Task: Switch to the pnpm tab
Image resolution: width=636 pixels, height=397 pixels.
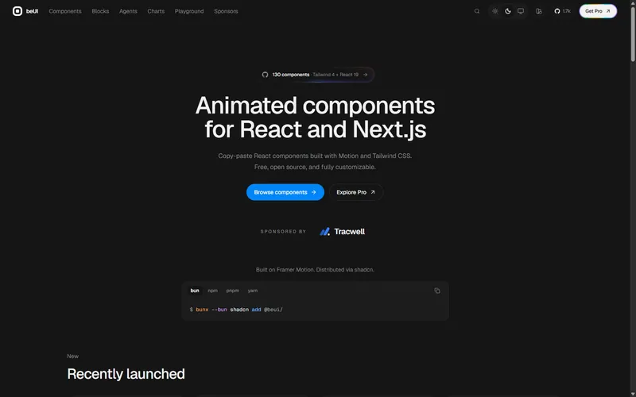Action: point(232,291)
